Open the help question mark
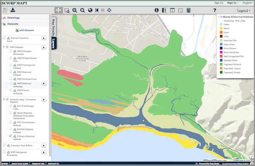255x166 pixels. coord(215,10)
